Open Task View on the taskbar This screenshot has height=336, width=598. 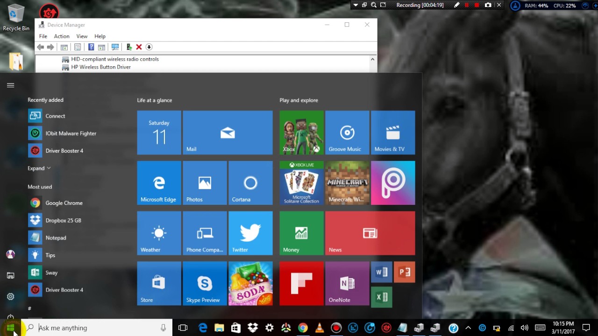pos(183,328)
